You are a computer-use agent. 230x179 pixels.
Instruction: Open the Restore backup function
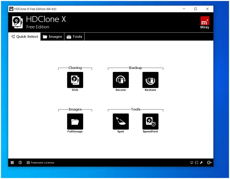150,80
